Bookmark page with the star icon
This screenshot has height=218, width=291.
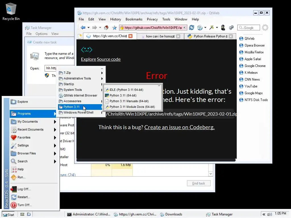114,28
